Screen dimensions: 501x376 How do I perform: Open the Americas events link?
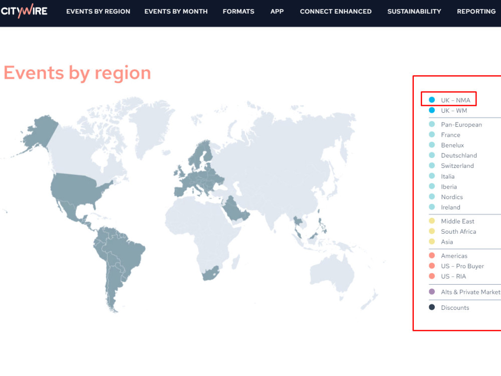pyautogui.click(x=454, y=256)
